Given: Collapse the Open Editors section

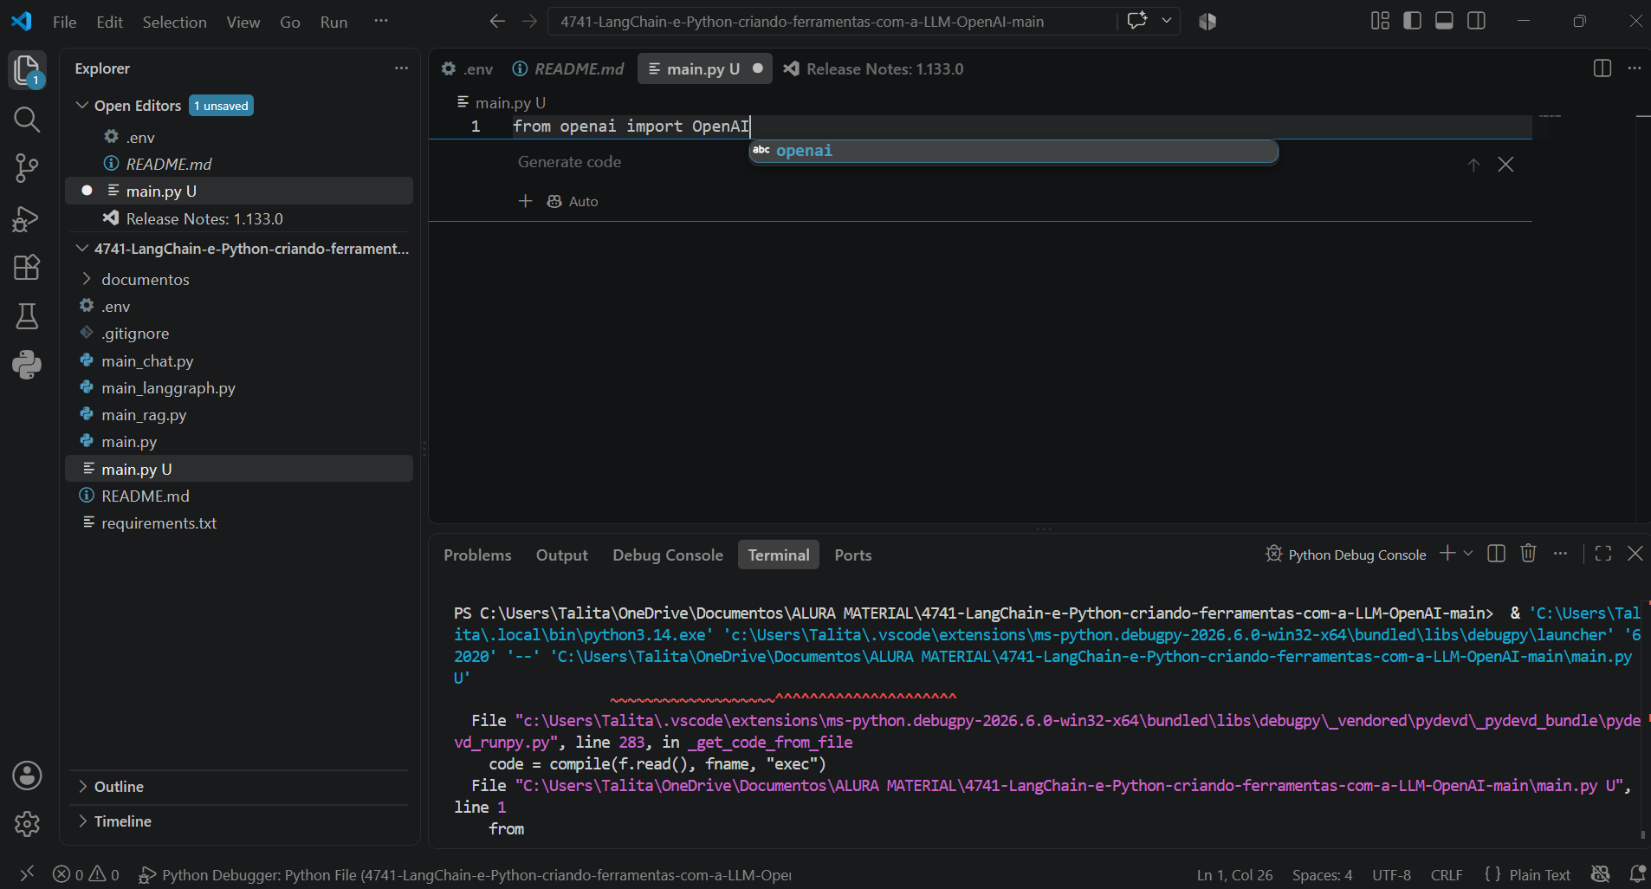Looking at the screenshot, I should 138,106.
